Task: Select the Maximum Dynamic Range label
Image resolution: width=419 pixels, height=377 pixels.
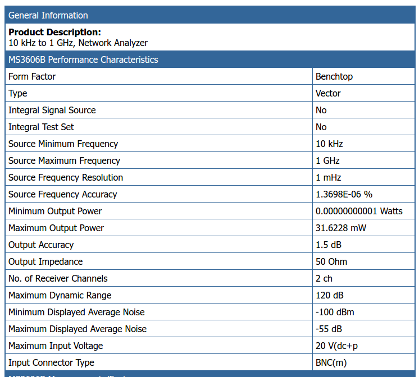Action: coord(60,295)
